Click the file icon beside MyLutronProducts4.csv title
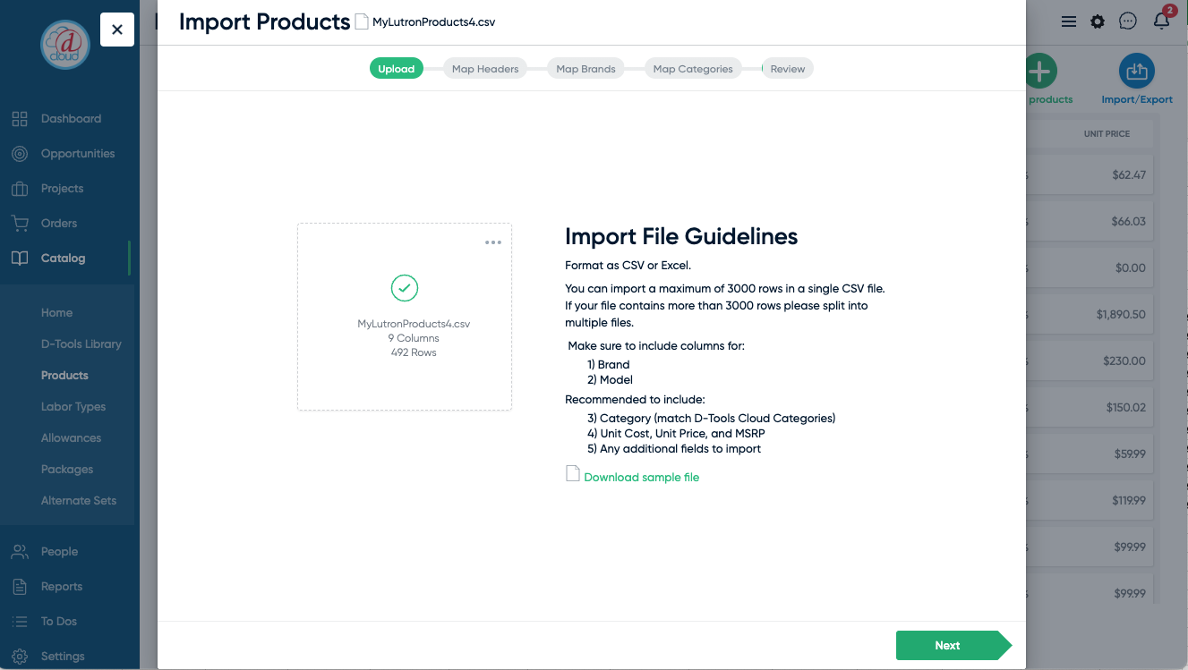Image resolution: width=1188 pixels, height=670 pixels. point(362,21)
